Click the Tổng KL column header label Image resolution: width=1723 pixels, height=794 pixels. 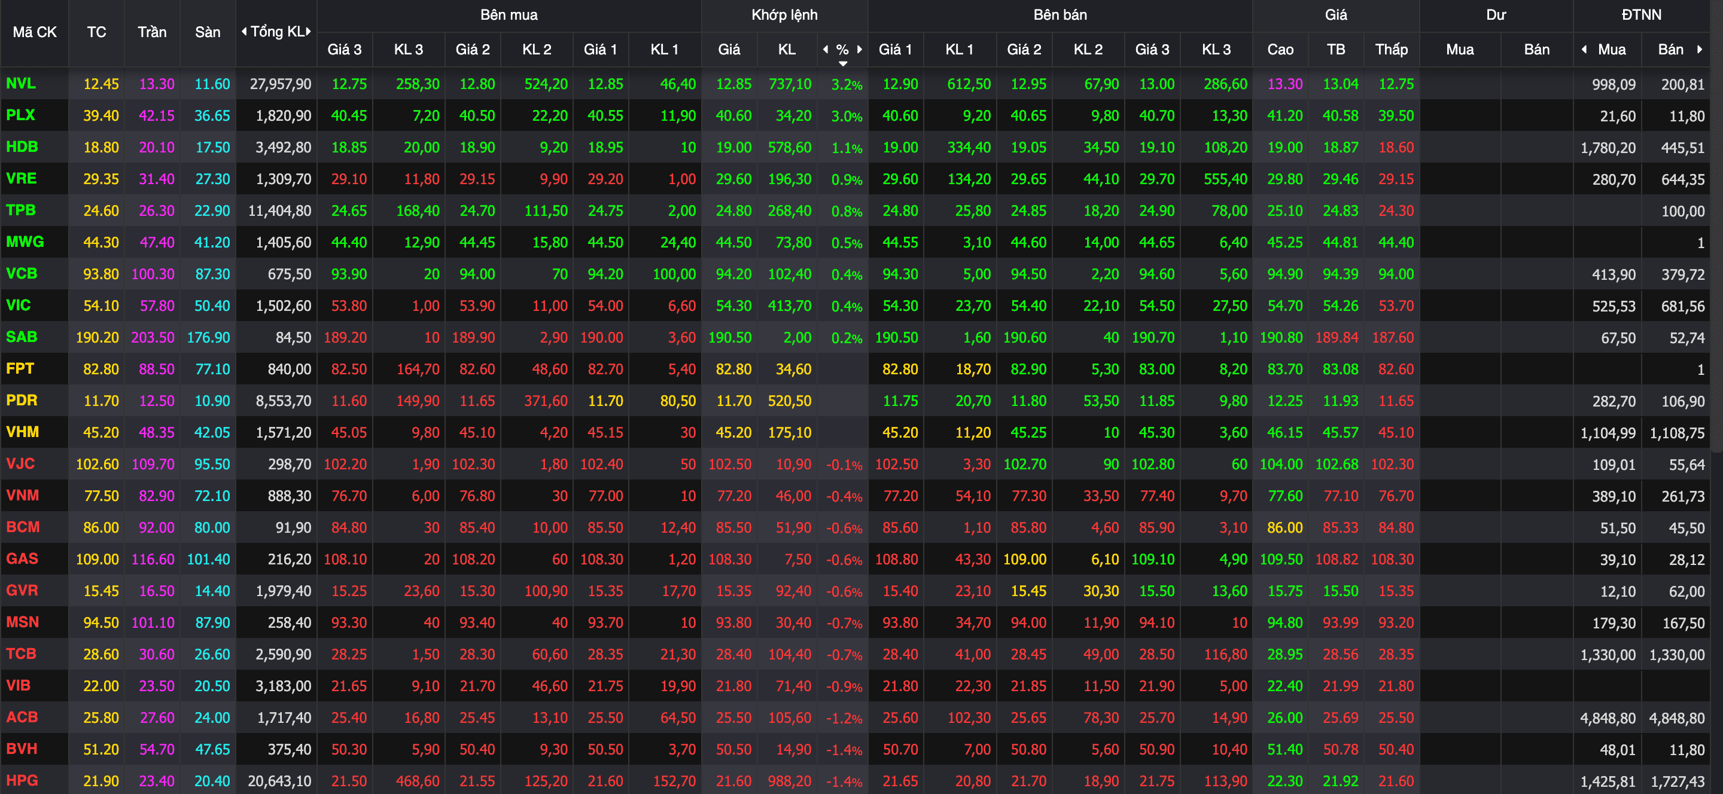pos(278,32)
